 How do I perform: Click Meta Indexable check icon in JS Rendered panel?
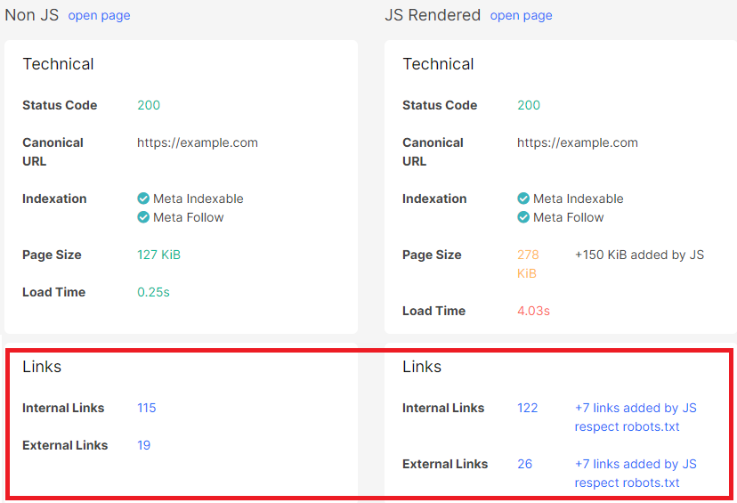click(x=523, y=199)
